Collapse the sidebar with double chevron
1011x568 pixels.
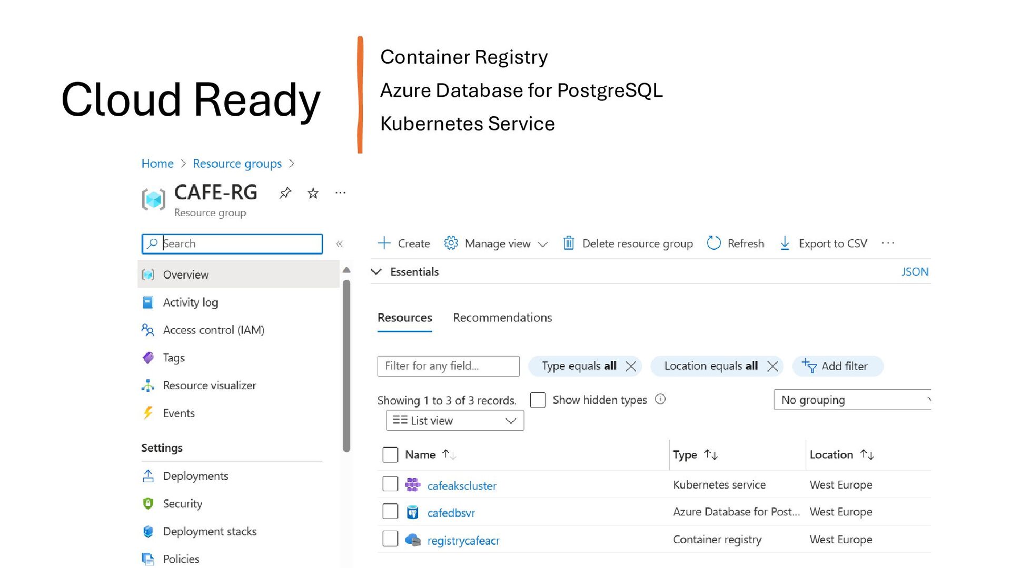[x=340, y=244]
